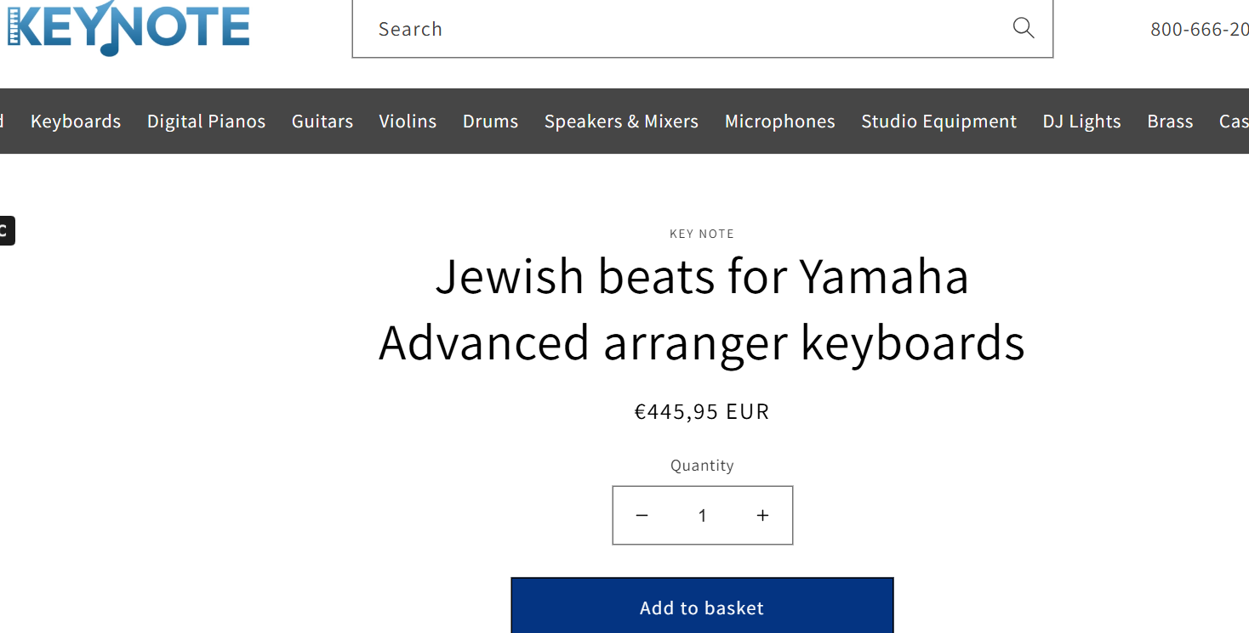This screenshot has width=1249, height=633.
Task: Click the small black tab at left edge
Action: click(5, 230)
